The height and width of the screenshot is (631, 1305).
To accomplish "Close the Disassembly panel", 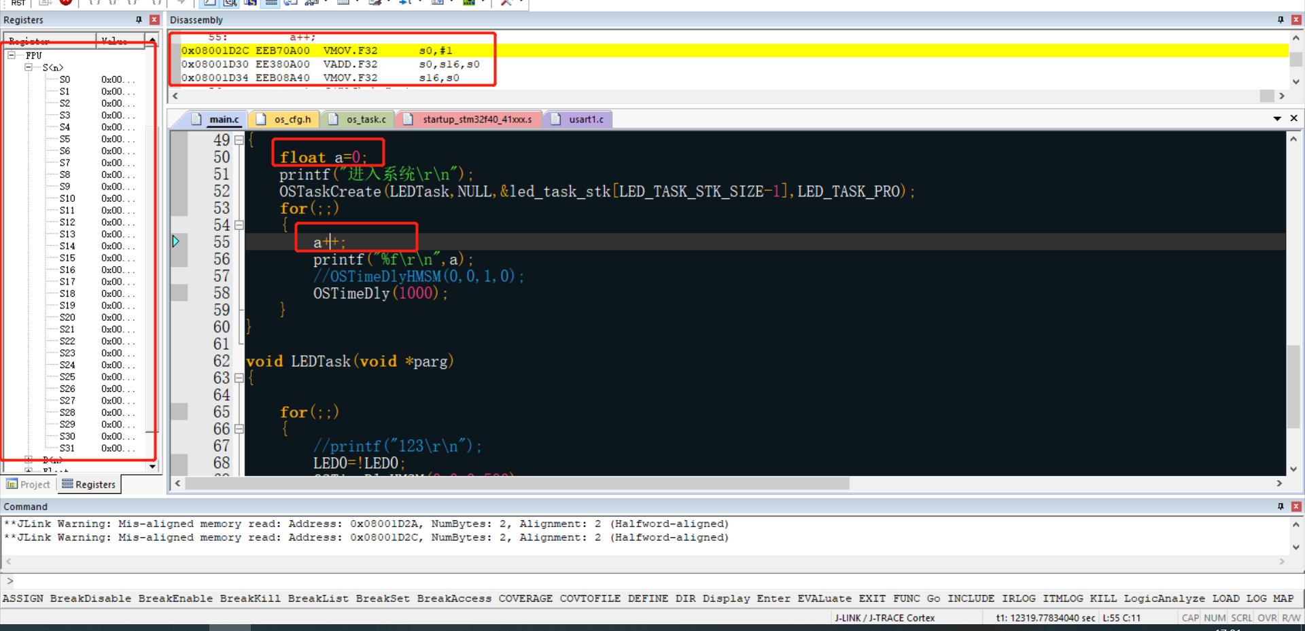I will coord(1296,20).
